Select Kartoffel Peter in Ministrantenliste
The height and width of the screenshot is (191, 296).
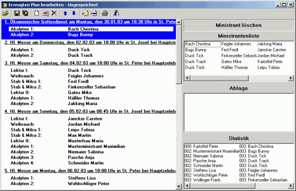[x=270, y=61]
